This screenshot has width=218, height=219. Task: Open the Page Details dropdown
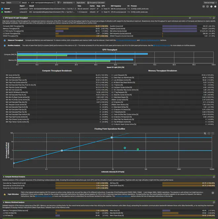tap(14, 2)
